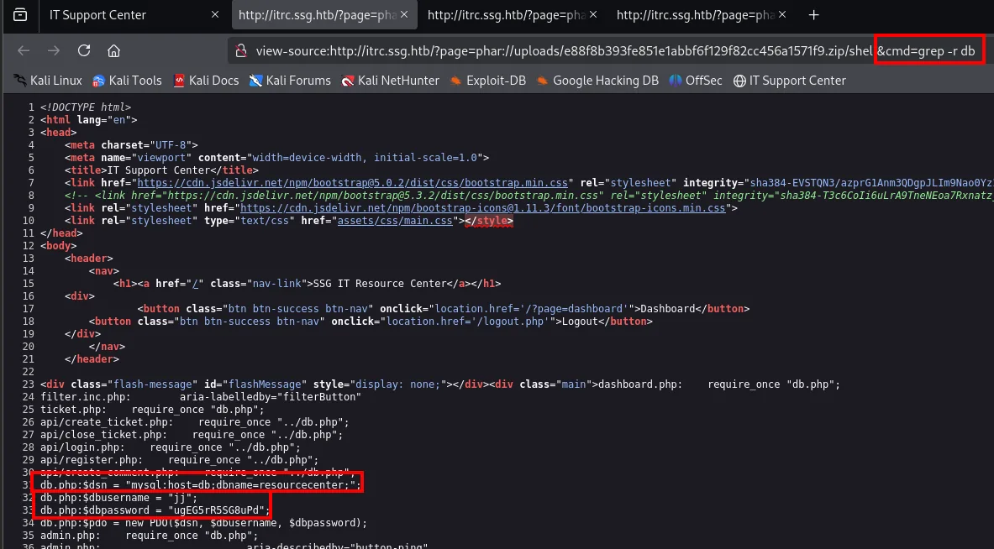Click the meta viewport line
Screen dimensions: 994x549
point(276,158)
